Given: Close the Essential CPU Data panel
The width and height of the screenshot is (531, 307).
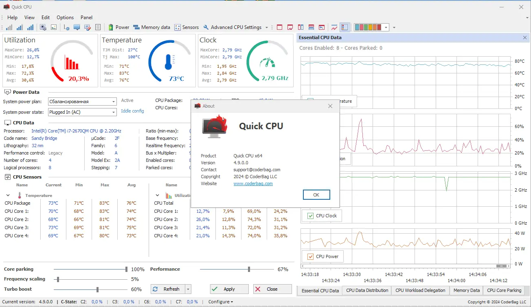Looking at the screenshot, I should [x=525, y=38].
